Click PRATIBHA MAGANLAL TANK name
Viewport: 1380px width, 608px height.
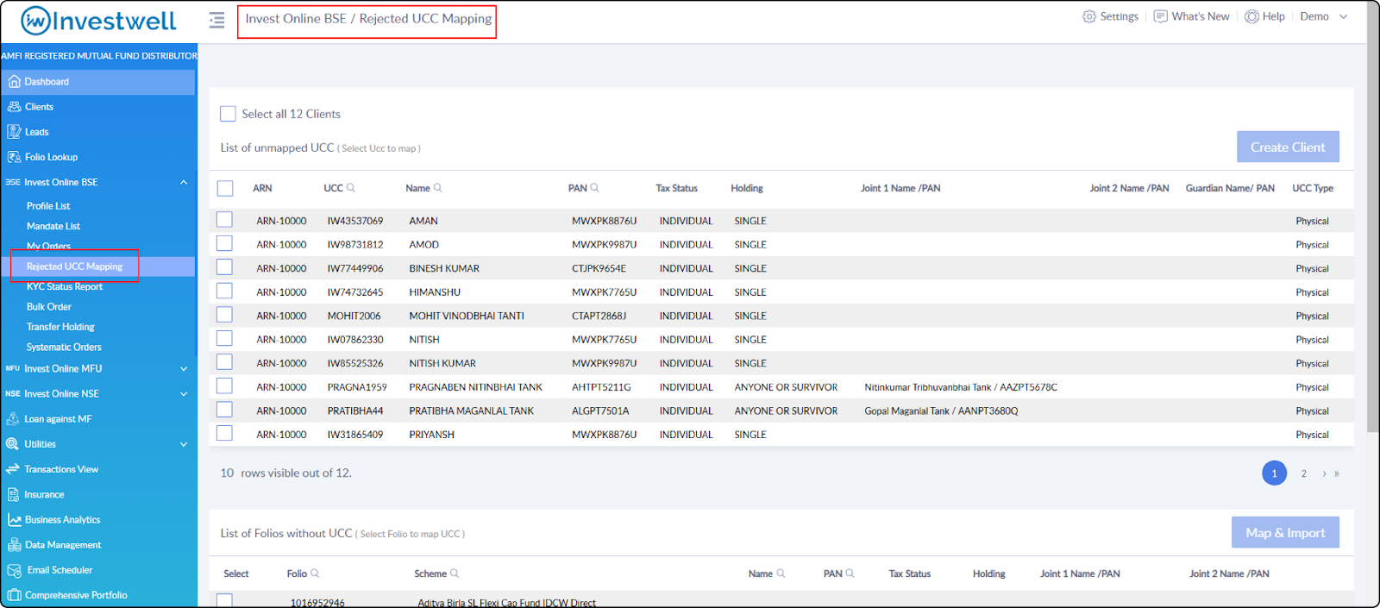pos(471,411)
